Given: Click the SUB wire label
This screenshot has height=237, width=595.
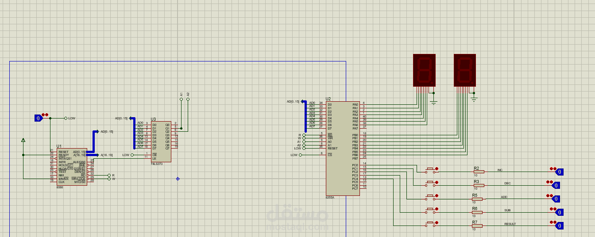Looking at the screenshot, I should [507, 210].
